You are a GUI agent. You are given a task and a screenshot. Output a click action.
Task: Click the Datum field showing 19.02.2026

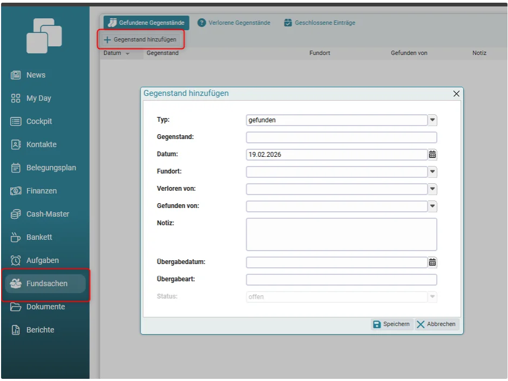pos(337,155)
